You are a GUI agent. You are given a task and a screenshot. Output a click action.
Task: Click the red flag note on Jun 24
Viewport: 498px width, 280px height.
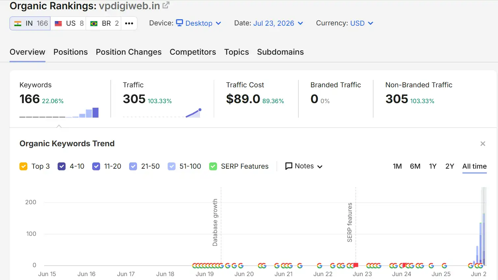click(x=404, y=265)
